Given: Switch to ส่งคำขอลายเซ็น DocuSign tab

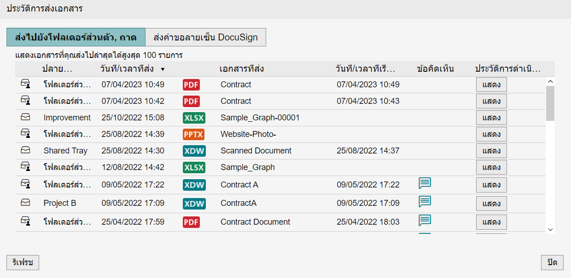Looking at the screenshot, I should [205, 37].
